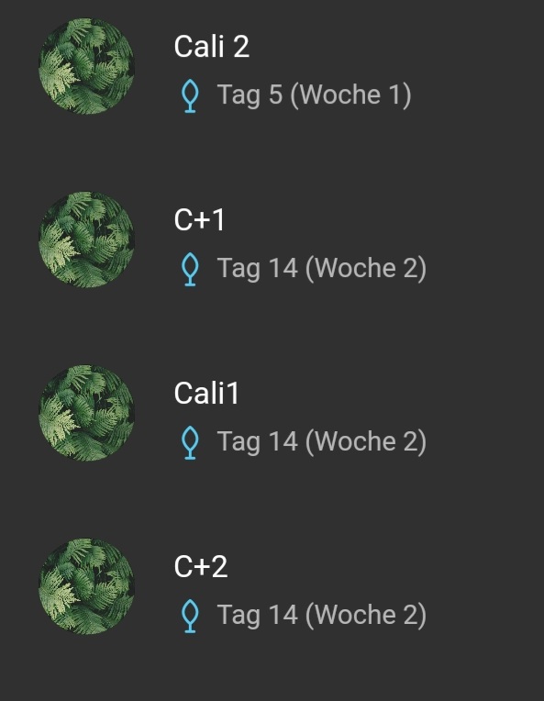Click the seedling stage icon under C+1
The width and height of the screenshot is (544, 701).
coord(190,269)
